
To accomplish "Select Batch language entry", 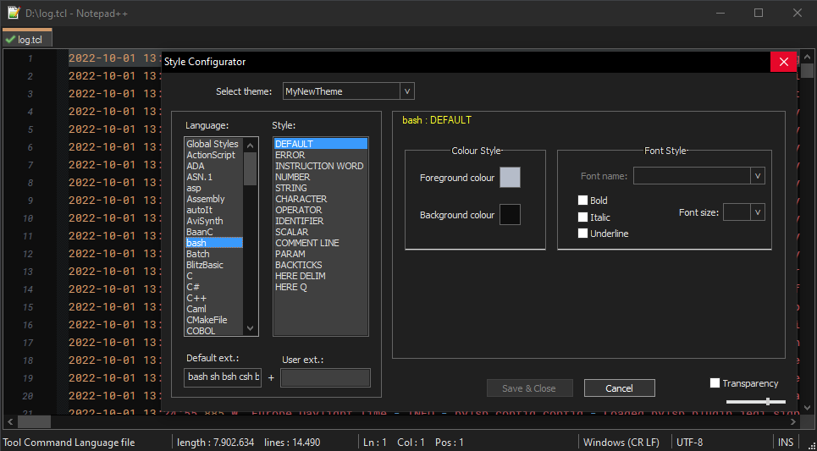I will pyautogui.click(x=213, y=254).
